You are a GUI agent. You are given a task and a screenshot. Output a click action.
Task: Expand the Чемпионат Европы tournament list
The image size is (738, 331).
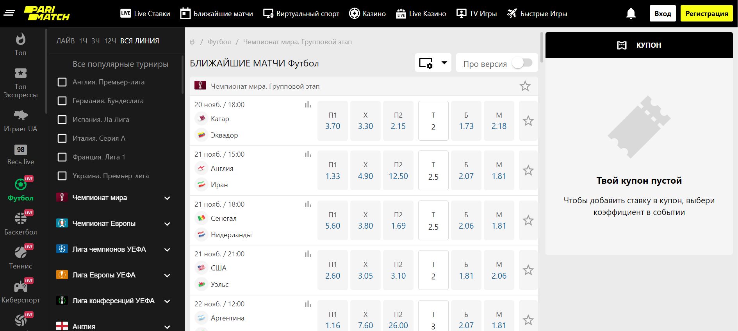(x=167, y=224)
